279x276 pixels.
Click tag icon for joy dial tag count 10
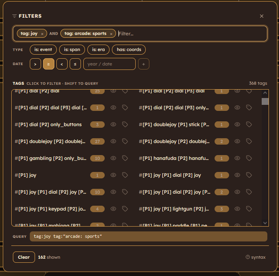click(x=125, y=192)
